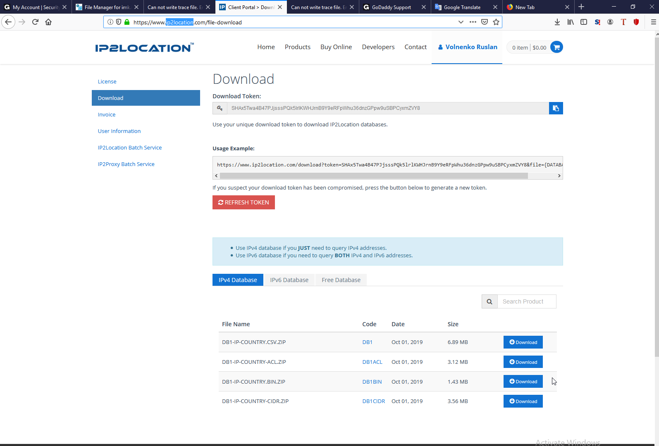Click the red T extension icon
Screen dimensions: 659x446
tap(623, 22)
